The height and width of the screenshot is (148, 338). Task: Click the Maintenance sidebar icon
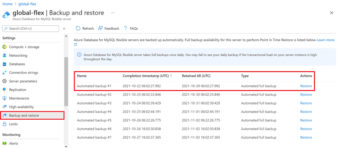coord(4,98)
